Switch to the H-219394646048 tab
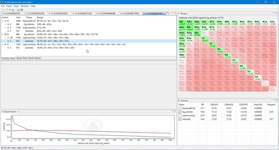Viewport: 279px width, 150px height. (107, 13)
